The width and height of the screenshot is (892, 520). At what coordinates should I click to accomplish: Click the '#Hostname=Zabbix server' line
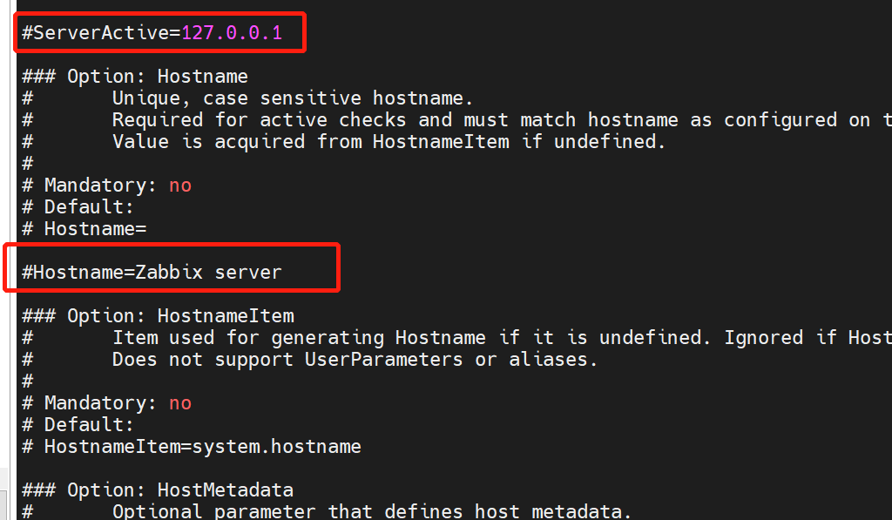point(152,273)
